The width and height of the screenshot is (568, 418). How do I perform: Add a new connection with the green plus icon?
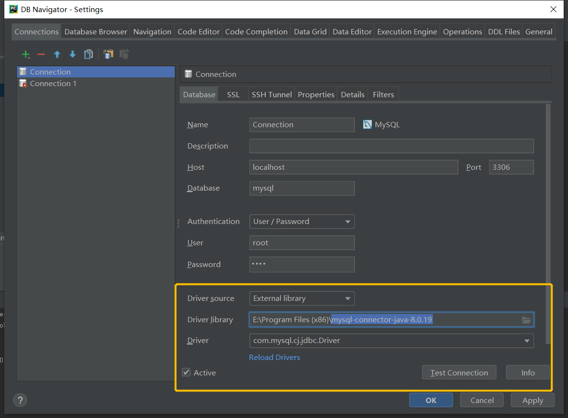26,54
